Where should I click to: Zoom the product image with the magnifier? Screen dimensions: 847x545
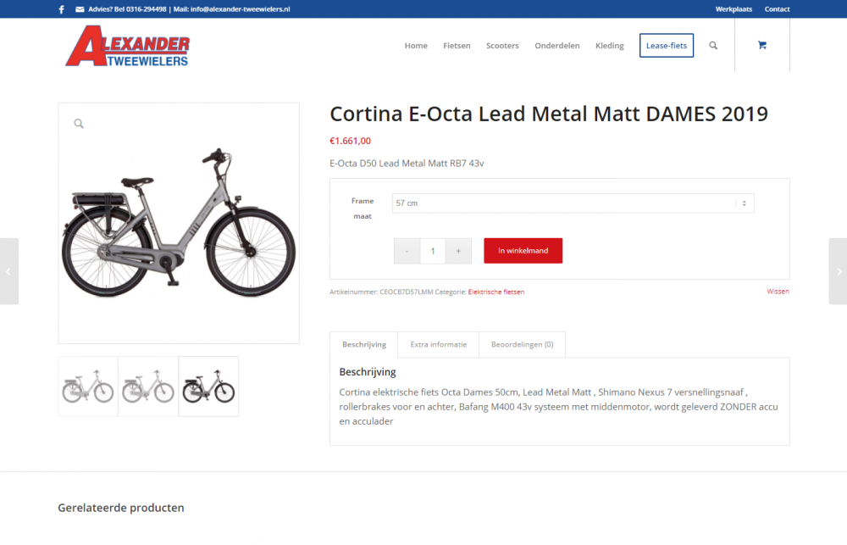79,124
